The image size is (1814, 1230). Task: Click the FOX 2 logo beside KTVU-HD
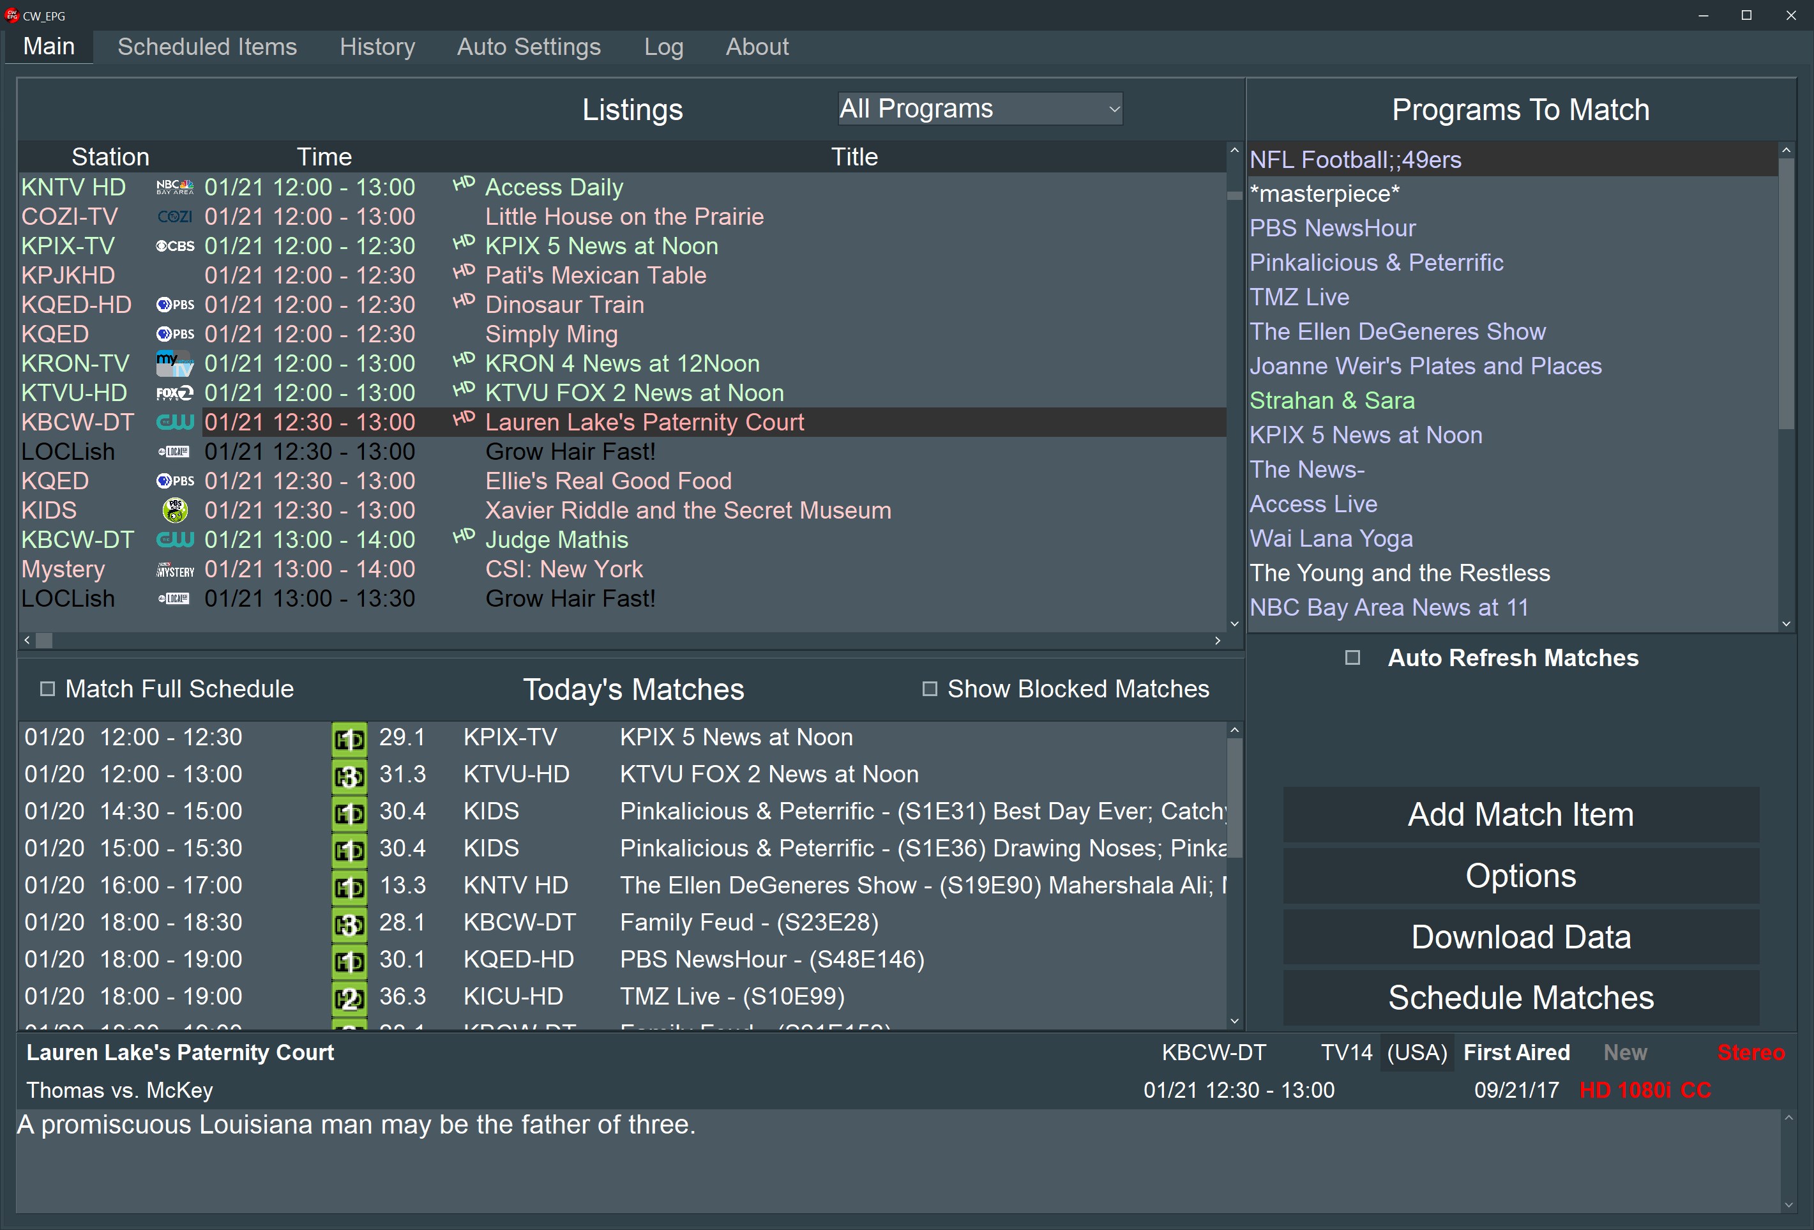pyautogui.click(x=175, y=393)
